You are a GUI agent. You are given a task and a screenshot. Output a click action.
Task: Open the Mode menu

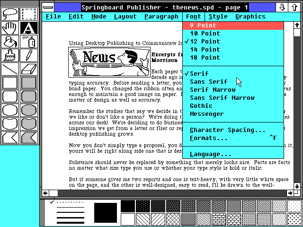tap(99, 17)
